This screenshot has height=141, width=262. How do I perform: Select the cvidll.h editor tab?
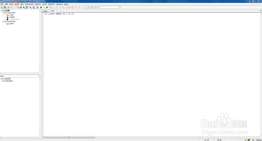(52, 11)
